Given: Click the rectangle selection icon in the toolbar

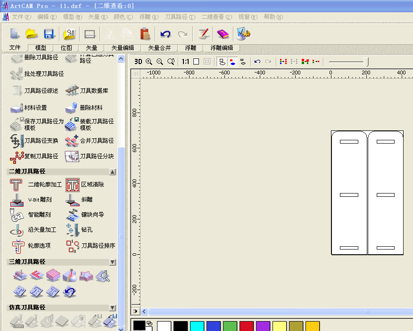Looking at the screenshot, I should [90, 34].
